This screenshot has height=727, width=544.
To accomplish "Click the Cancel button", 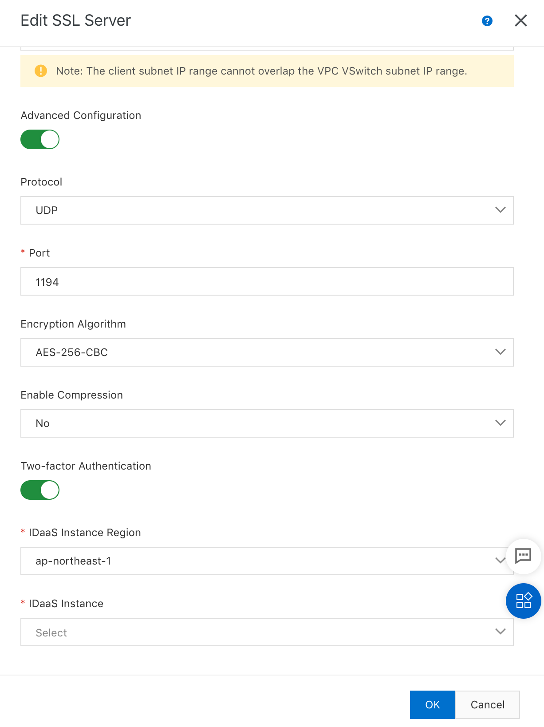I will [x=487, y=704].
